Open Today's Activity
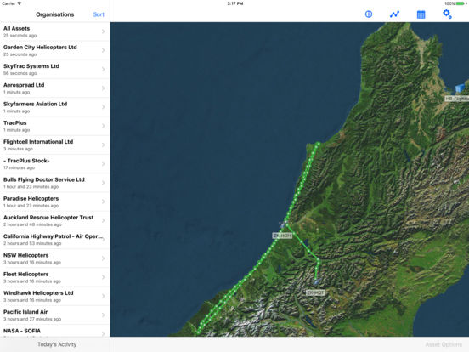 click(x=57, y=344)
